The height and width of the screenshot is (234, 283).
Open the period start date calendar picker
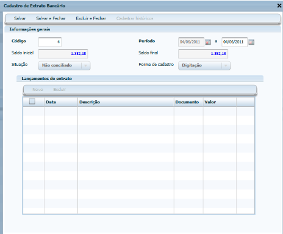[x=208, y=42]
